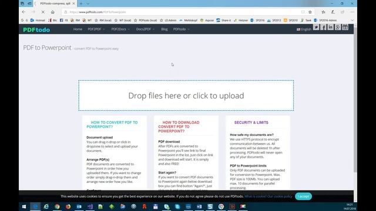This screenshot has height=211, width=376.
Task: Go to the browser home page
Action: coord(52,12)
